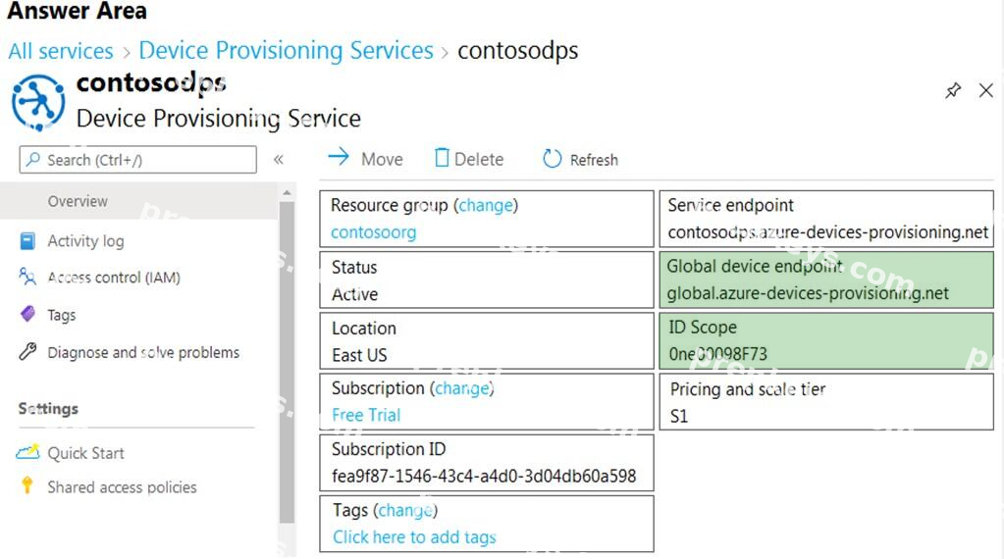Click the Shared access policies key icon
This screenshot has width=1004, height=559.
(x=26, y=485)
